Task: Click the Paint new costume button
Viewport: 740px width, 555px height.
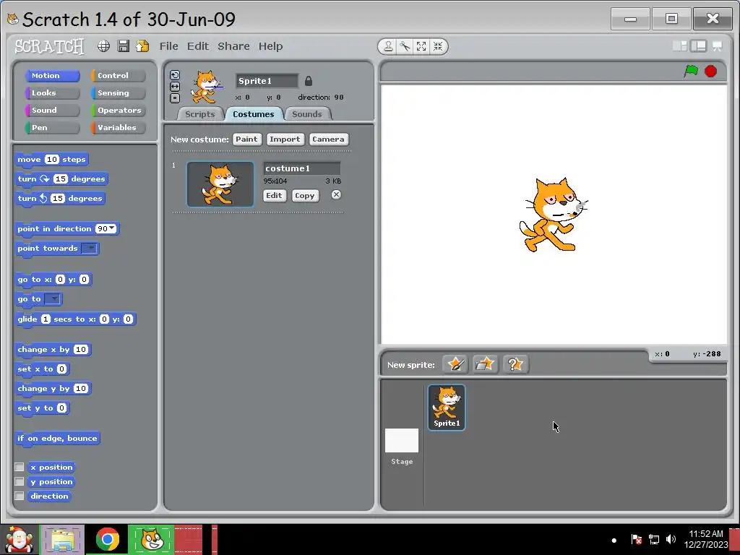Action: [x=247, y=139]
